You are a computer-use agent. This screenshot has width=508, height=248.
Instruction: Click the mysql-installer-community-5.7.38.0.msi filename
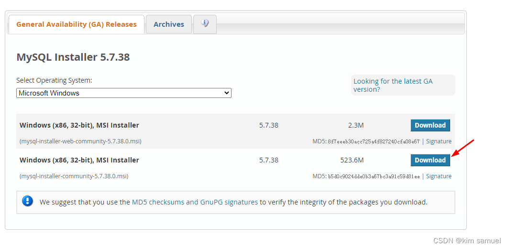click(74, 176)
